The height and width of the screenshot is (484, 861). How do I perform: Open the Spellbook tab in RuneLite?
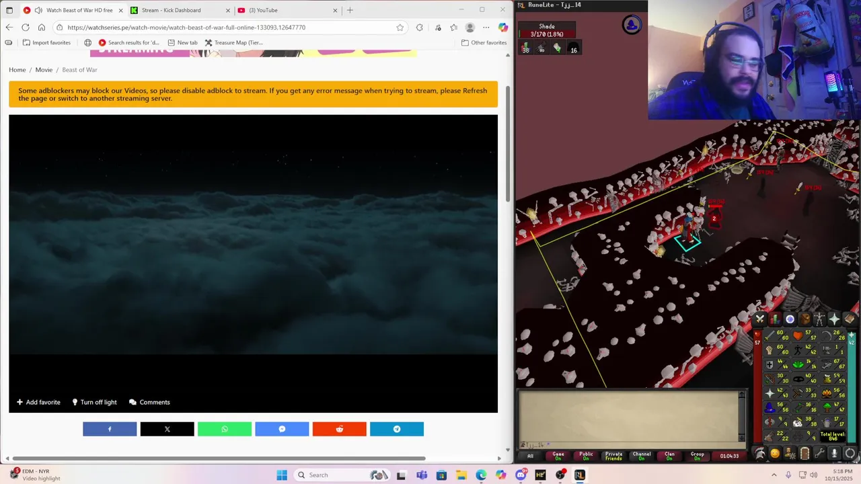(x=850, y=319)
